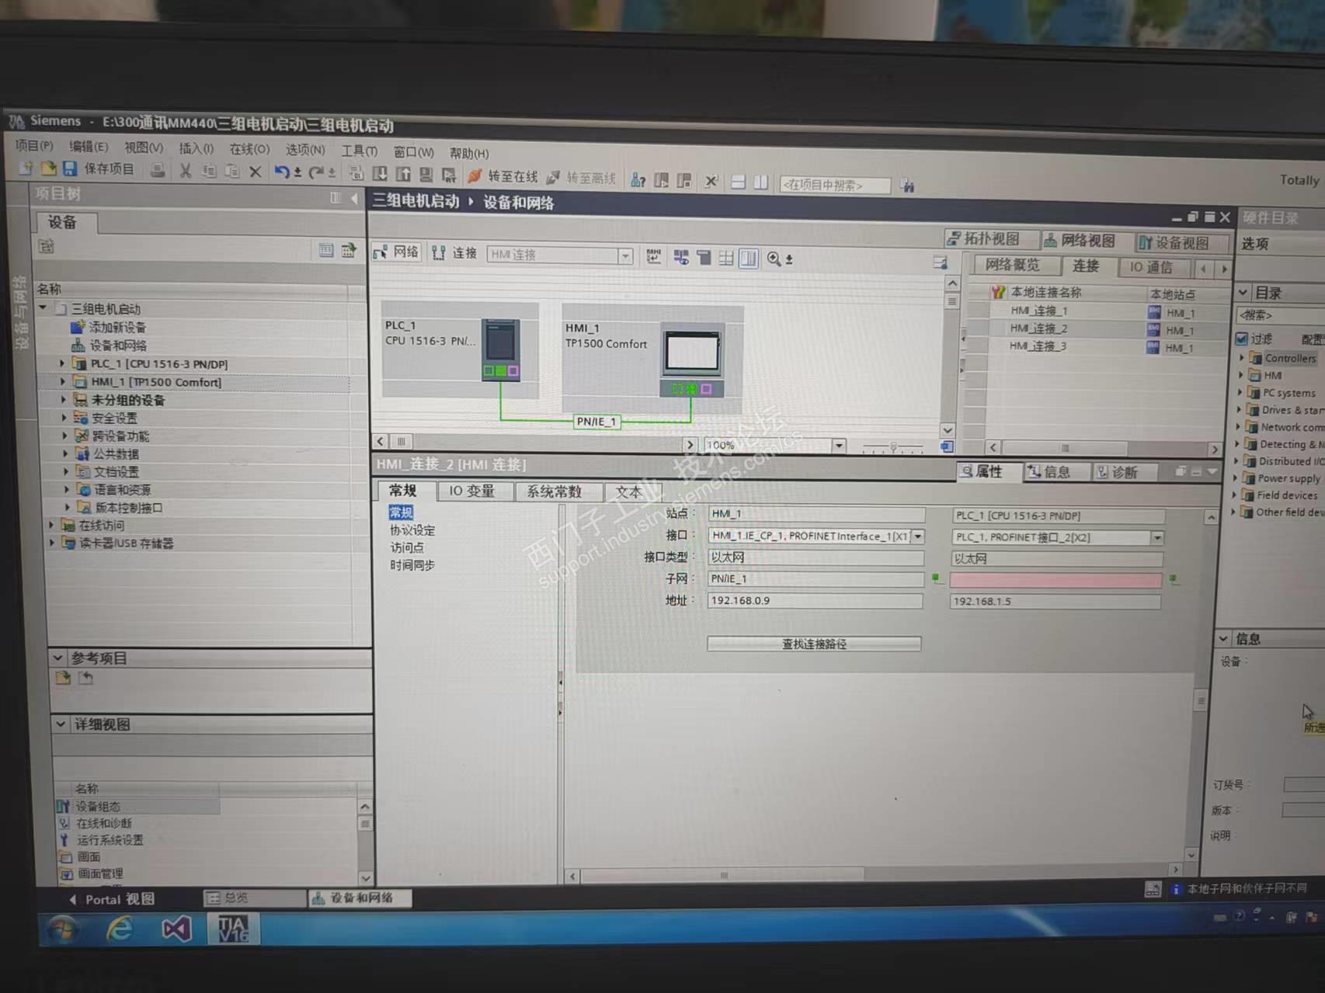Viewport: 1325px width, 993px height.
Task: Click the accessible devices icon with question mark
Action: [x=638, y=180]
